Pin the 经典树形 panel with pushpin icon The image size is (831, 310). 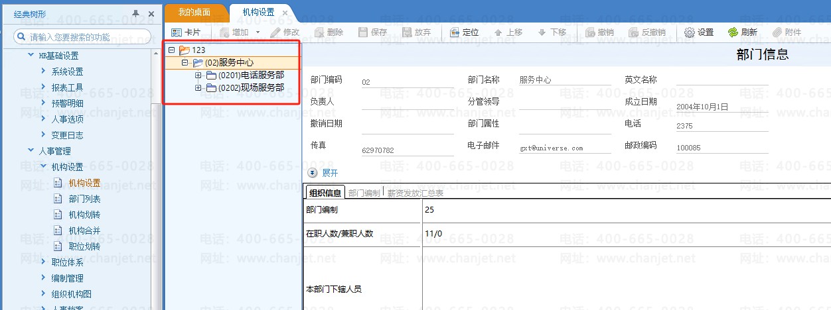click(136, 13)
